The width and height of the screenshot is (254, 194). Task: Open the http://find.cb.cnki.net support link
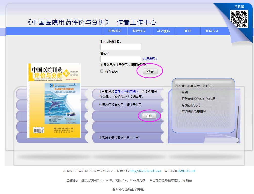145,171
